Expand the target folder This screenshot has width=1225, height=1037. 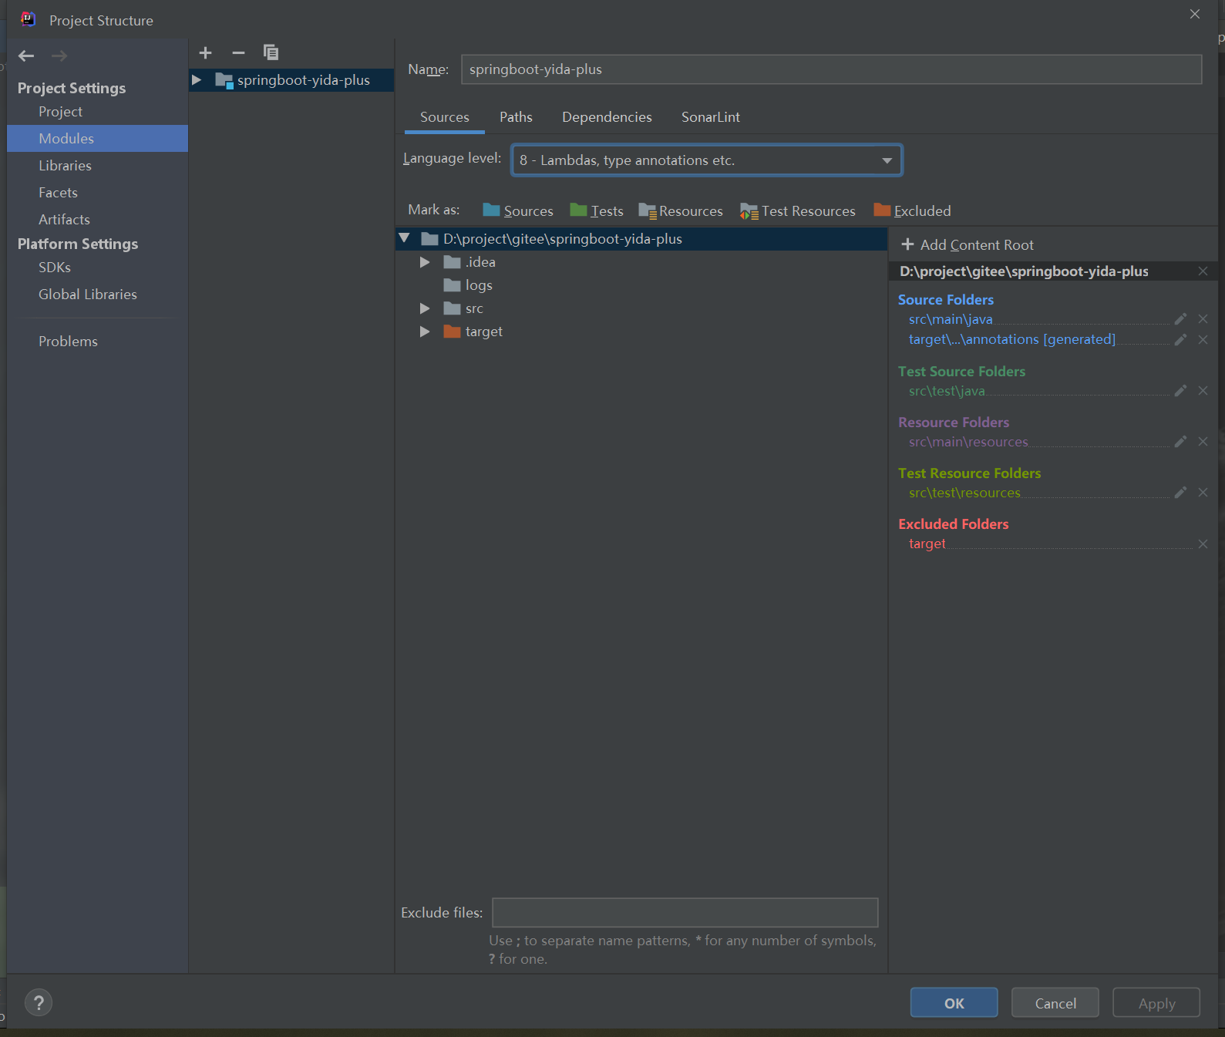tap(425, 332)
